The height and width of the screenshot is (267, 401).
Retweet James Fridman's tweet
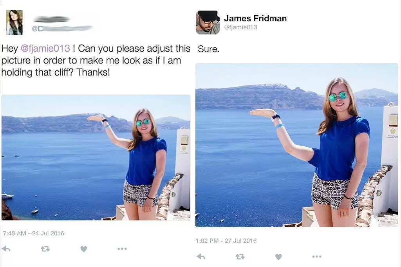pos(240,256)
